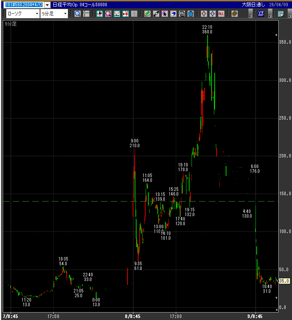Viewport: 292px width, 320px height.
Task: Click the widen candles red arrows icon
Action: point(204,14)
